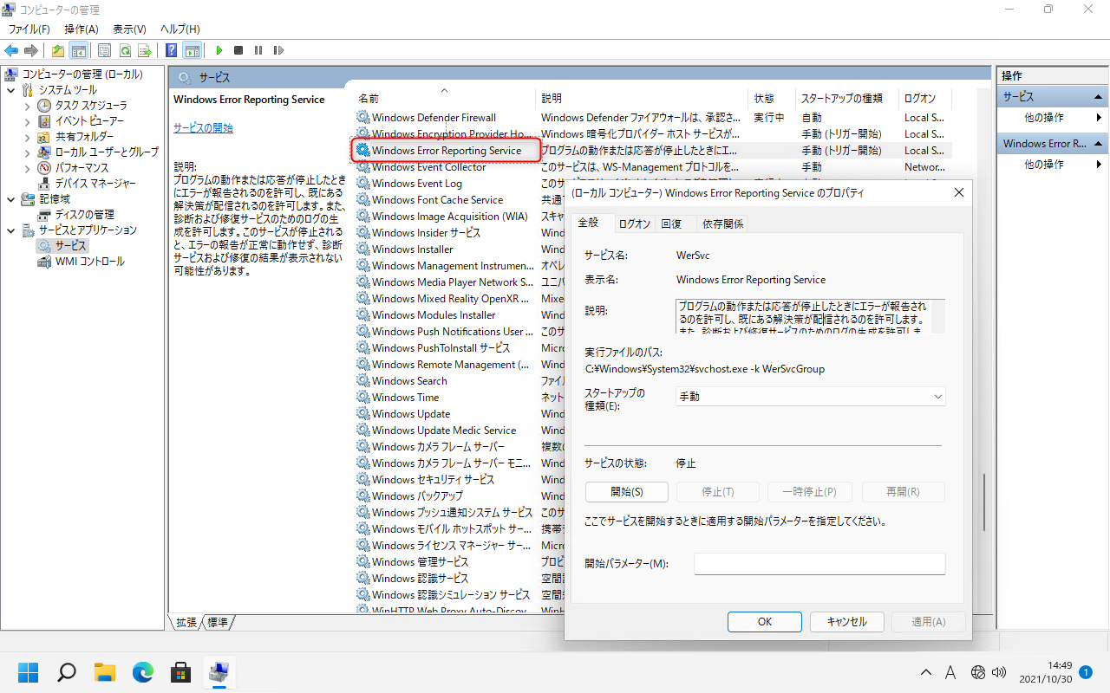
Task: Collapse the サービスとアプリケーション tree node
Action: 10,230
